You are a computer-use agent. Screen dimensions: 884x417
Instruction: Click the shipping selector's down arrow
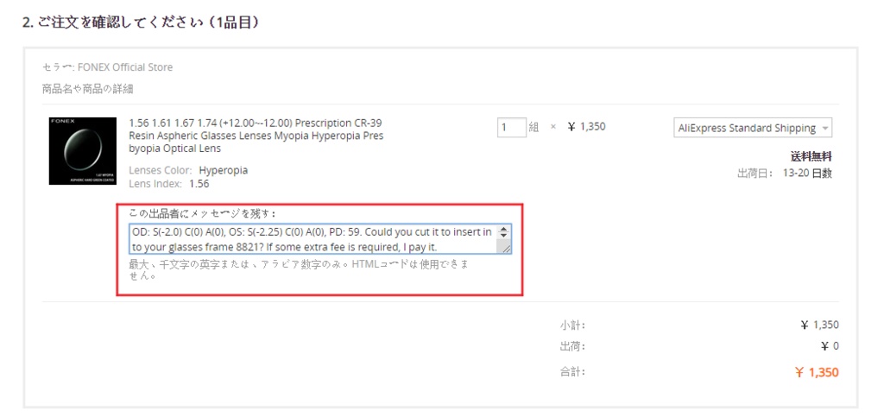[x=825, y=129]
